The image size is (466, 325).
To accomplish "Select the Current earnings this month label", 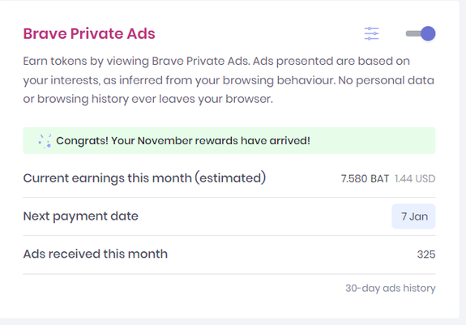I will click(x=144, y=178).
